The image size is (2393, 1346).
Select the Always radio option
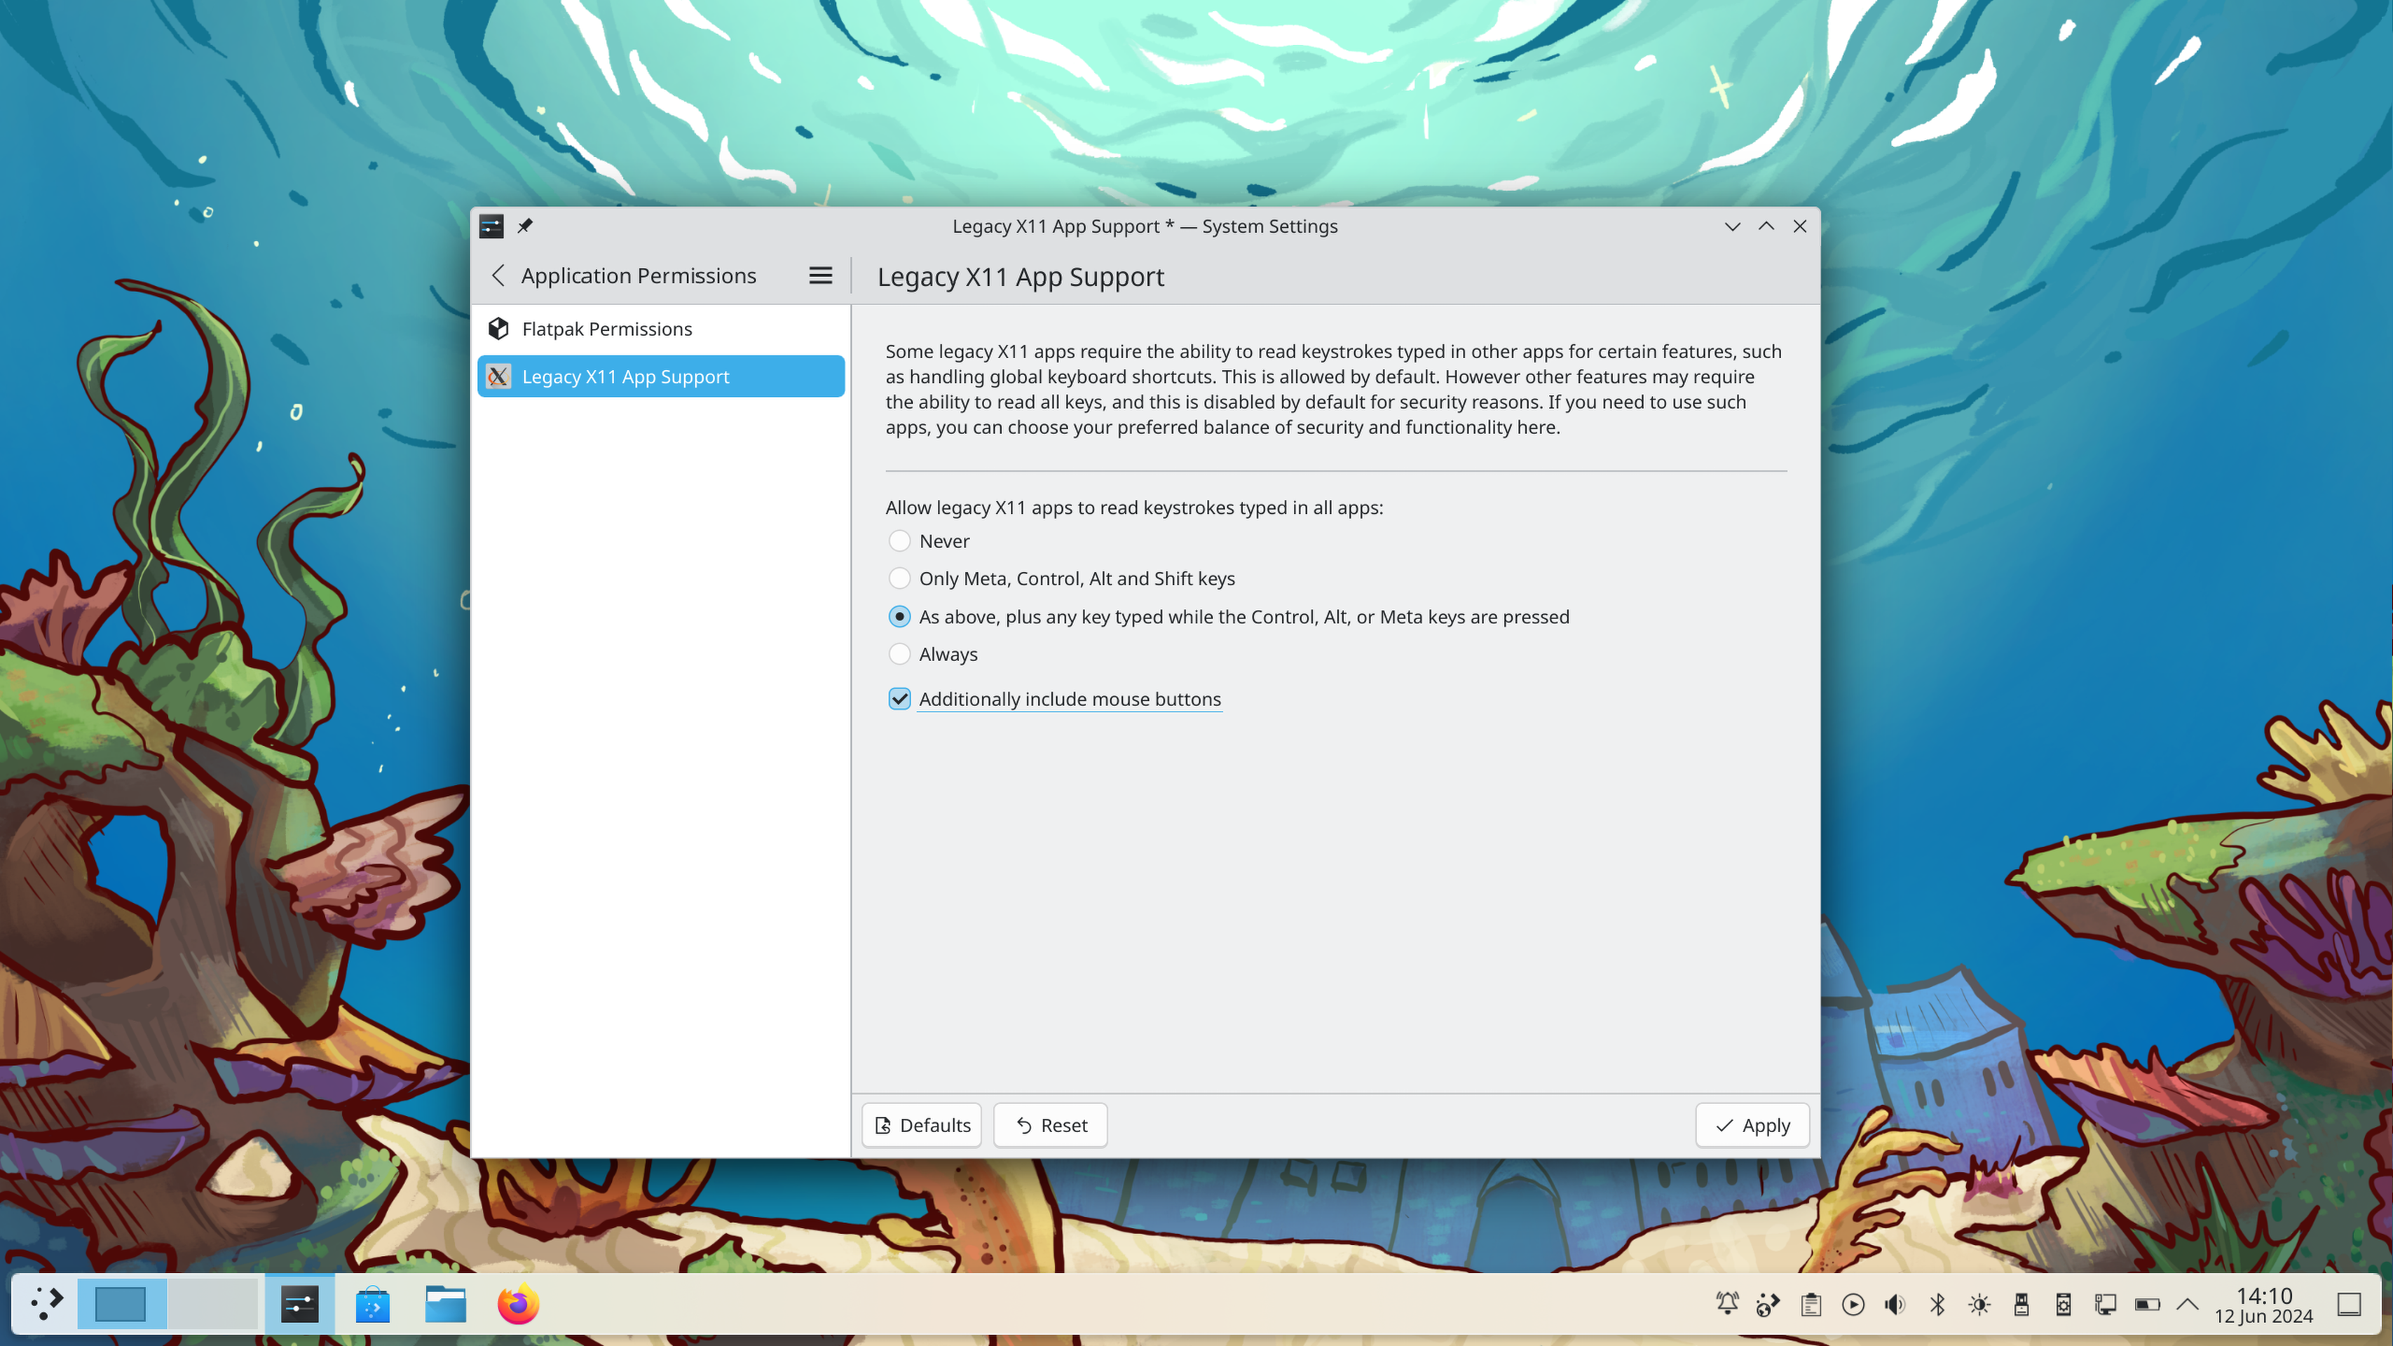point(899,654)
